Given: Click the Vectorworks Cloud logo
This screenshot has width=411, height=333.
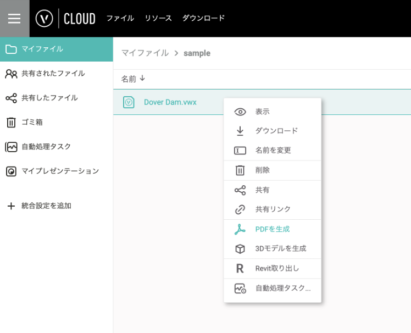Looking at the screenshot, I should coord(65,18).
